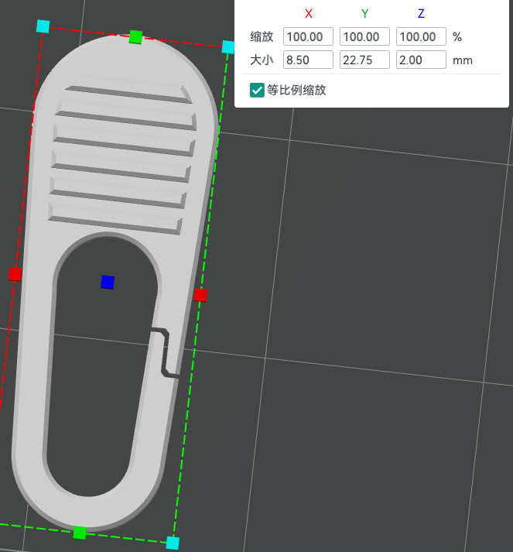Click the red X-axis handle on right side

tap(200, 295)
